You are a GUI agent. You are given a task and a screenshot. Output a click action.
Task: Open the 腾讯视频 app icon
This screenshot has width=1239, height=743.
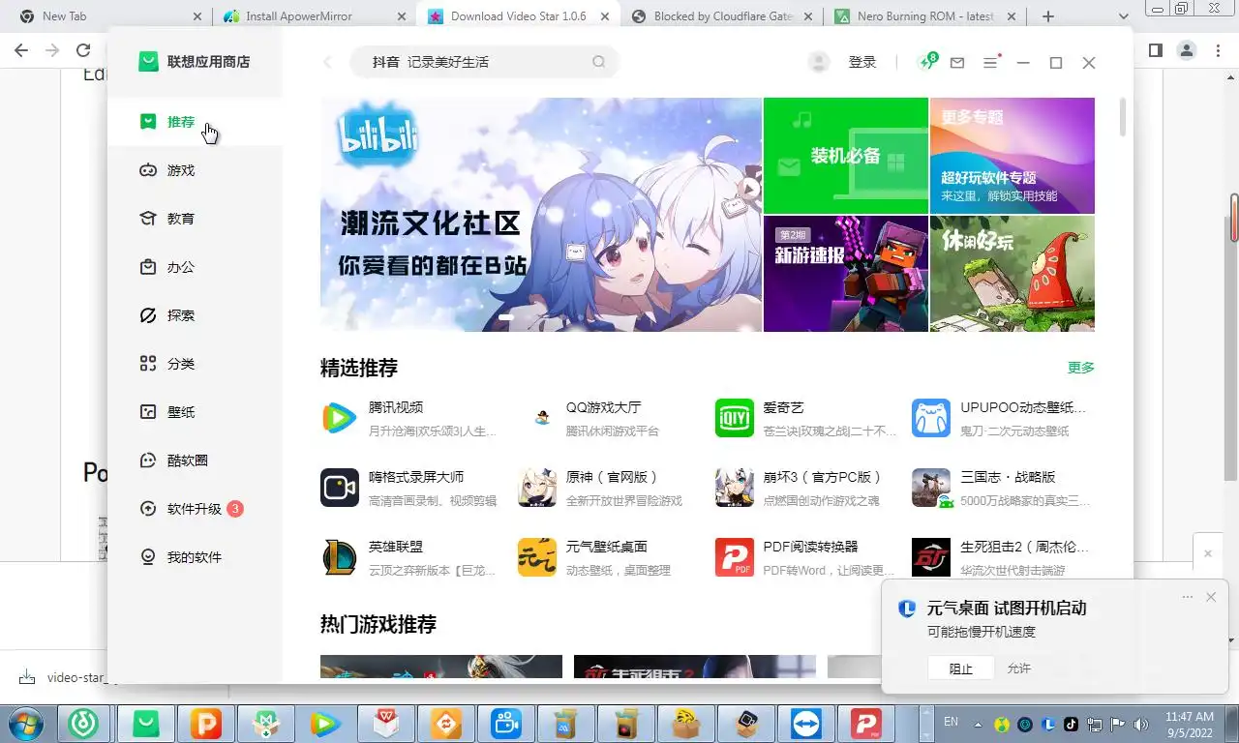pyautogui.click(x=340, y=418)
